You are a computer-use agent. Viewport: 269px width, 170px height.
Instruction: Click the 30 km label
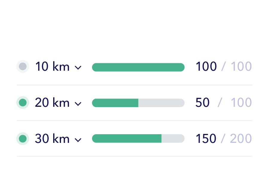click(x=52, y=139)
